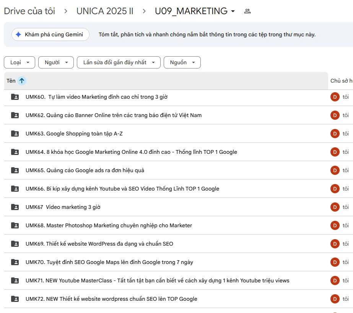The image size is (353, 313).
Task: Click the shared folder icon for UMK70
Action: click(15, 262)
